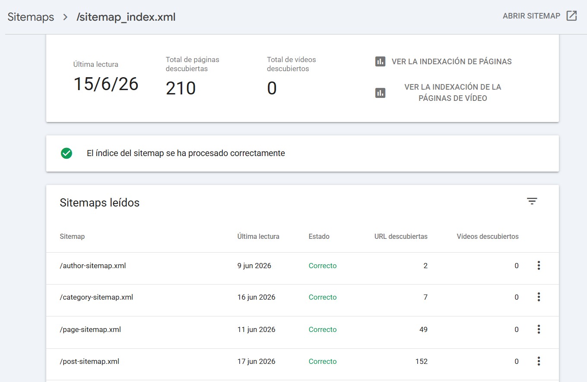This screenshot has height=382, width=587.
Task: Click the Sitemap column header
Action: pos(72,236)
